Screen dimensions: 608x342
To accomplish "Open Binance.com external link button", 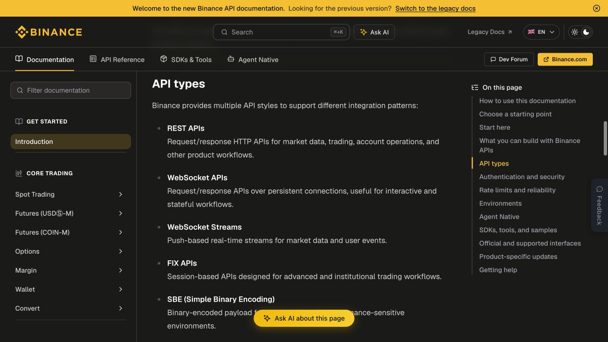I will coord(565,59).
